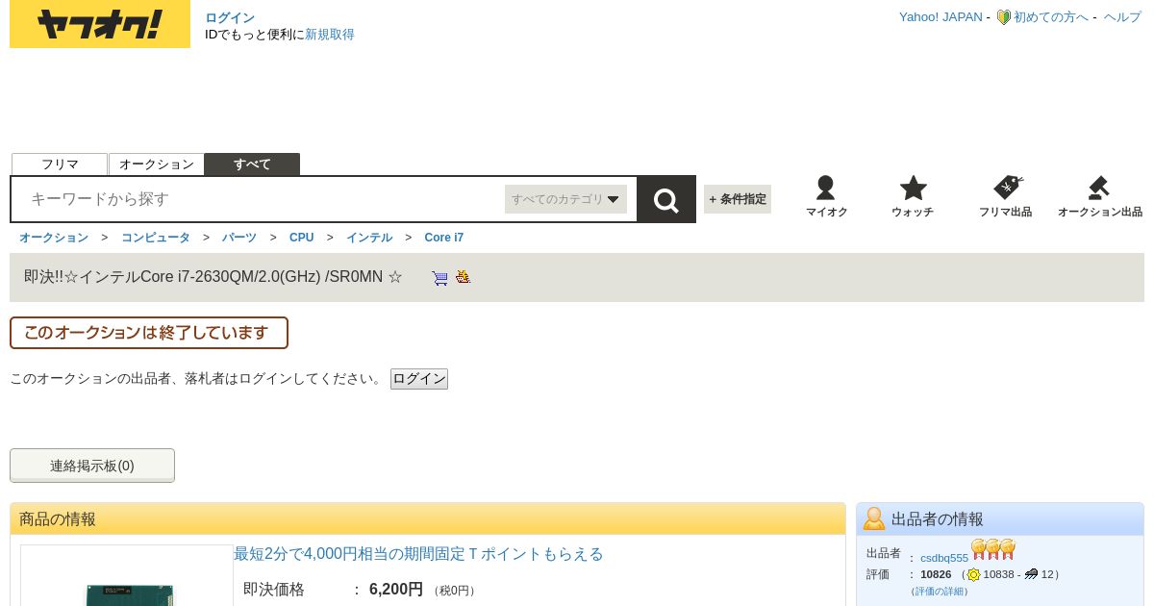Go to CPU breadcrumb

[302, 238]
